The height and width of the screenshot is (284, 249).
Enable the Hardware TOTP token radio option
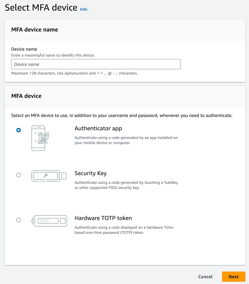click(19, 220)
